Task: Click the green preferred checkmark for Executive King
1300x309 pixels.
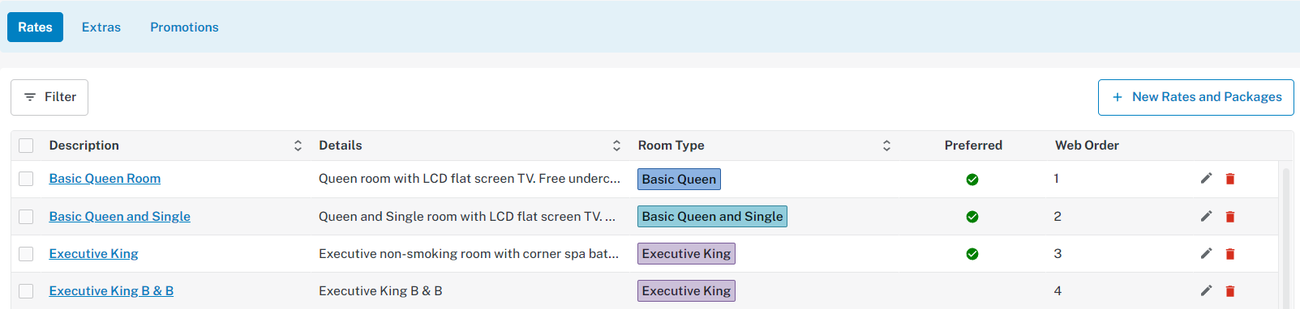Action: point(972,254)
